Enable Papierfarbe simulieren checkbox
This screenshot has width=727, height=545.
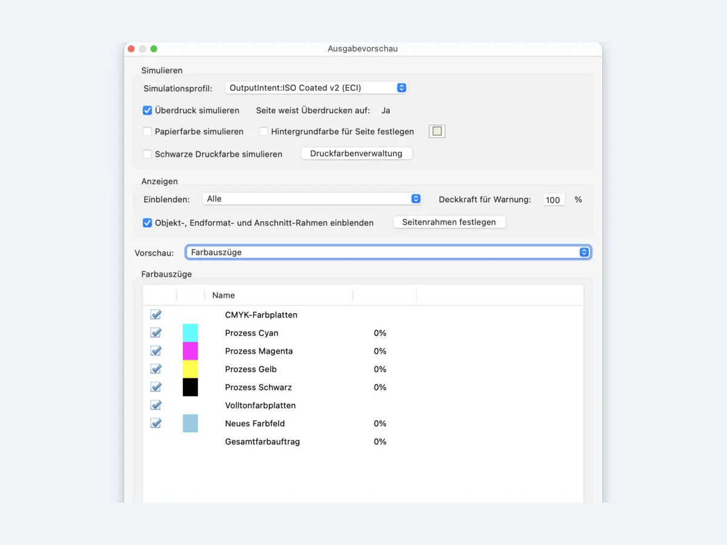(147, 131)
